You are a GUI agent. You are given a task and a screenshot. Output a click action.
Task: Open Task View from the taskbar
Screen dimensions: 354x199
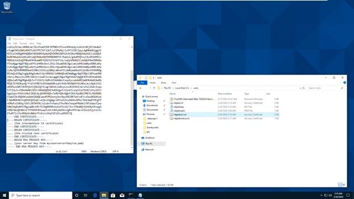tap(86, 195)
